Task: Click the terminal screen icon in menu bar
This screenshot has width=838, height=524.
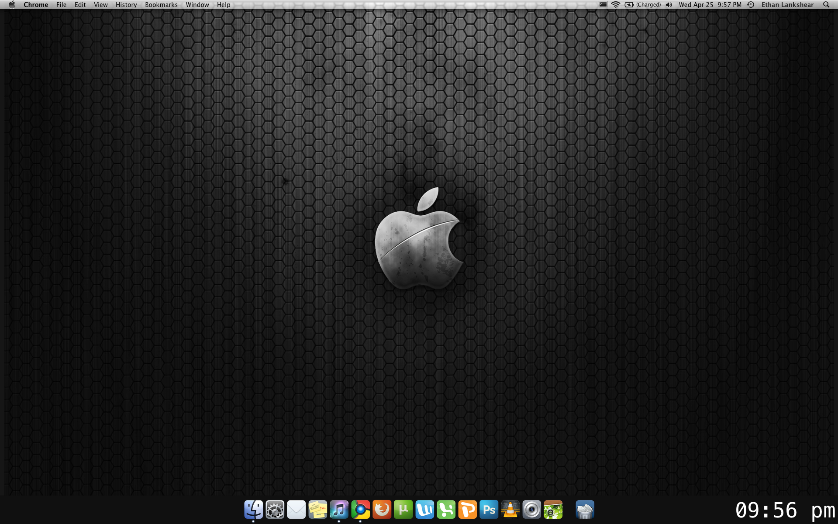Action: pos(603,5)
